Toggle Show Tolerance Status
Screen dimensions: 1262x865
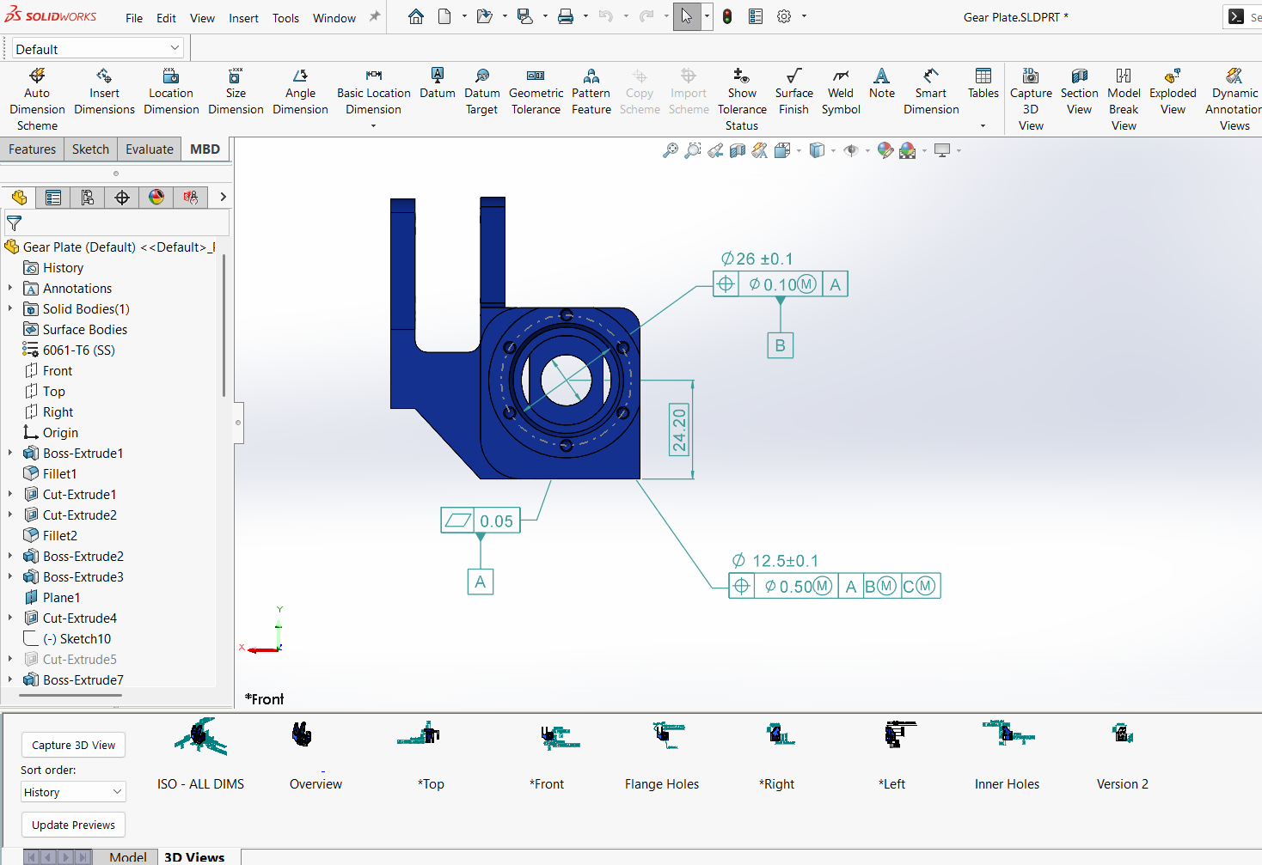tap(741, 89)
